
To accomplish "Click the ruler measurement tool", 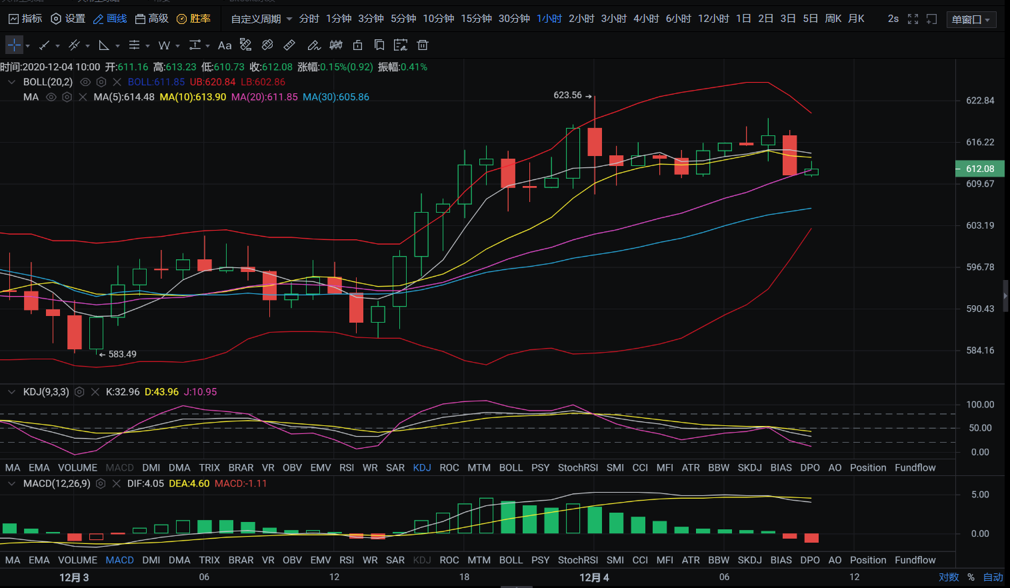I will tap(289, 45).
